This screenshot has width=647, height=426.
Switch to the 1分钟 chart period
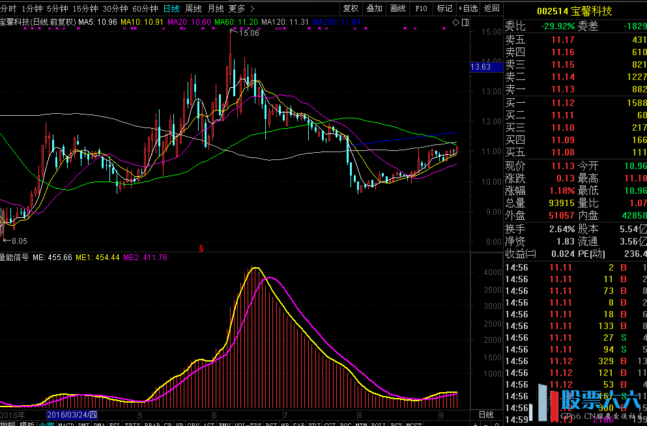32,8
